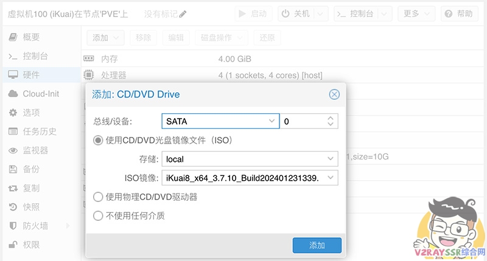Click the 启动 button

[x=253, y=13]
